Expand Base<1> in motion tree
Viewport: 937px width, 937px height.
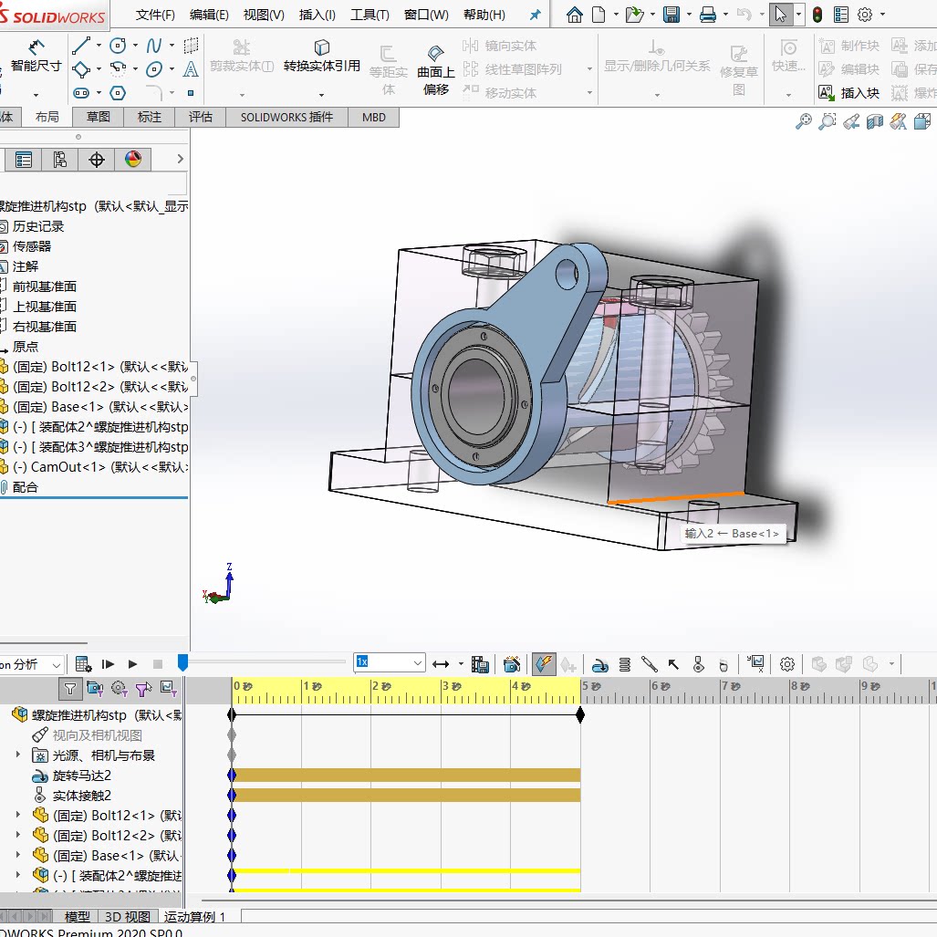18,855
